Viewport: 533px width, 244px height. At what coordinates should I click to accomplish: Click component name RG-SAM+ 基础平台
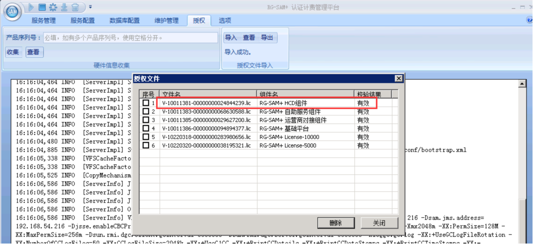coord(284,128)
